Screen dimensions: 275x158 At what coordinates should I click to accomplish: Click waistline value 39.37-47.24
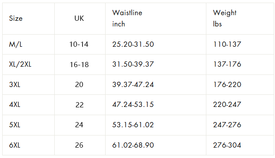[x=133, y=85]
